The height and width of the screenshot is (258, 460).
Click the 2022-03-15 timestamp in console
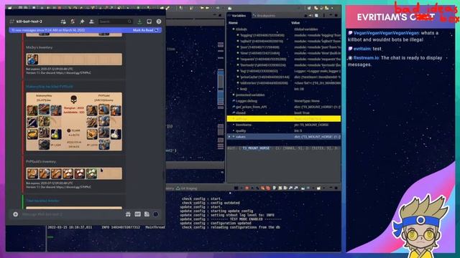coord(70,227)
